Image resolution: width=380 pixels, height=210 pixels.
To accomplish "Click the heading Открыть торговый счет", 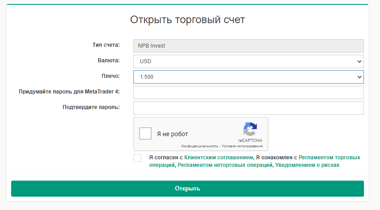I will (187, 20).
